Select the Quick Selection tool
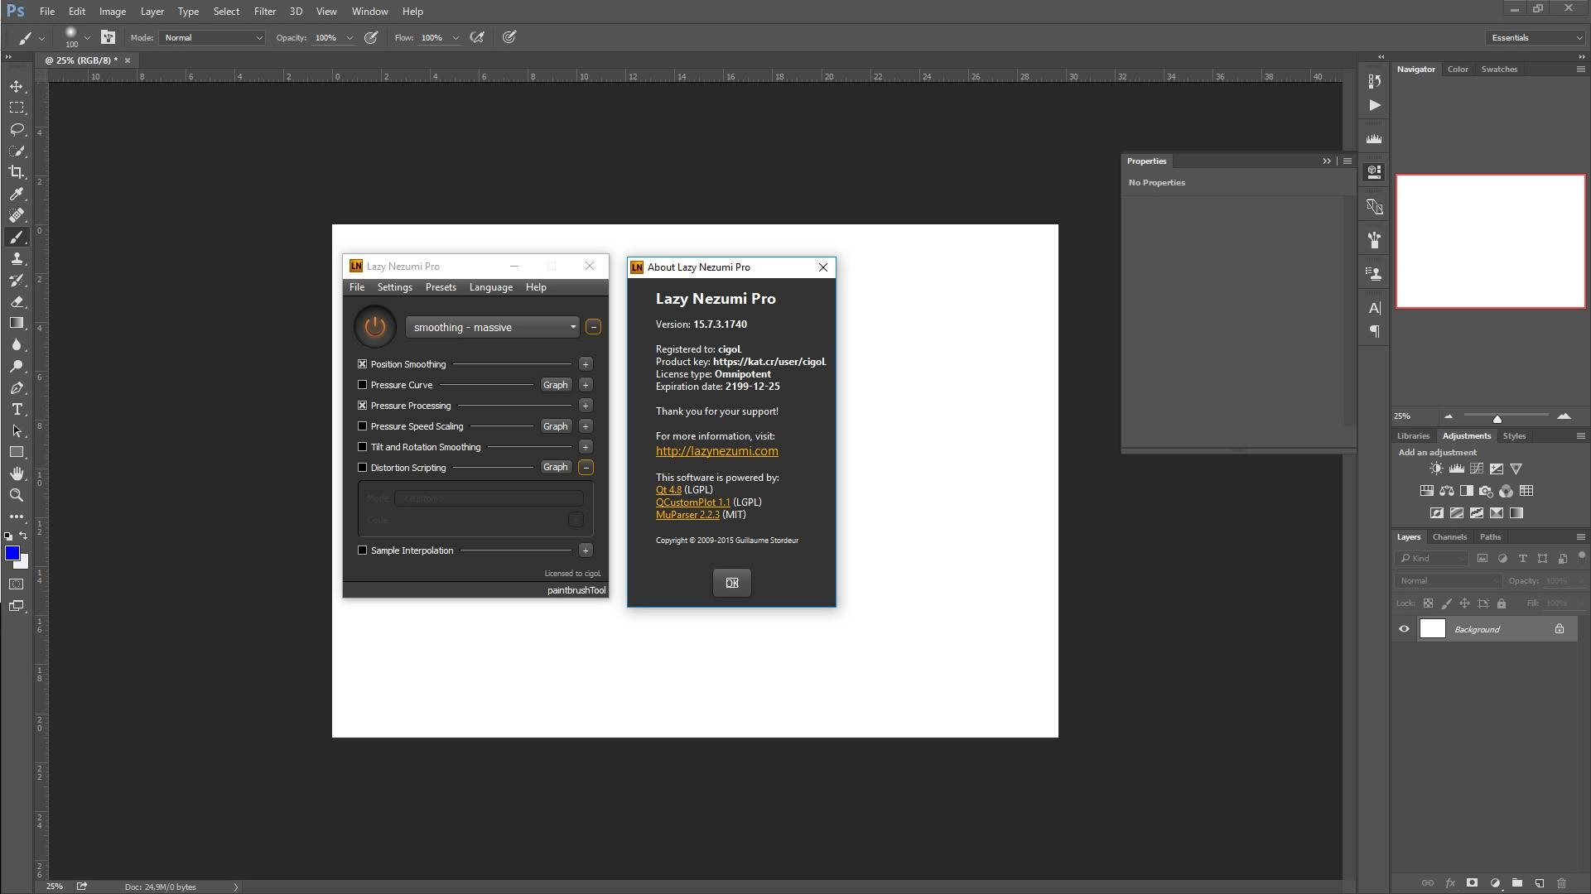1591x894 pixels. (x=17, y=151)
